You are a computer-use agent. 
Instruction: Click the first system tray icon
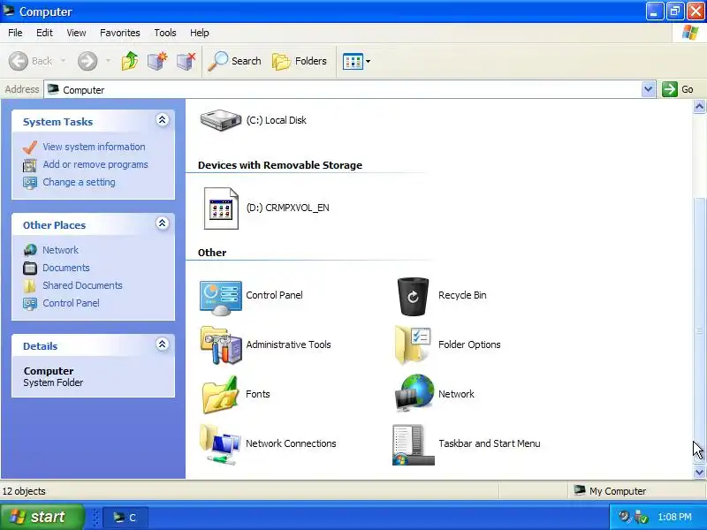pos(625,517)
